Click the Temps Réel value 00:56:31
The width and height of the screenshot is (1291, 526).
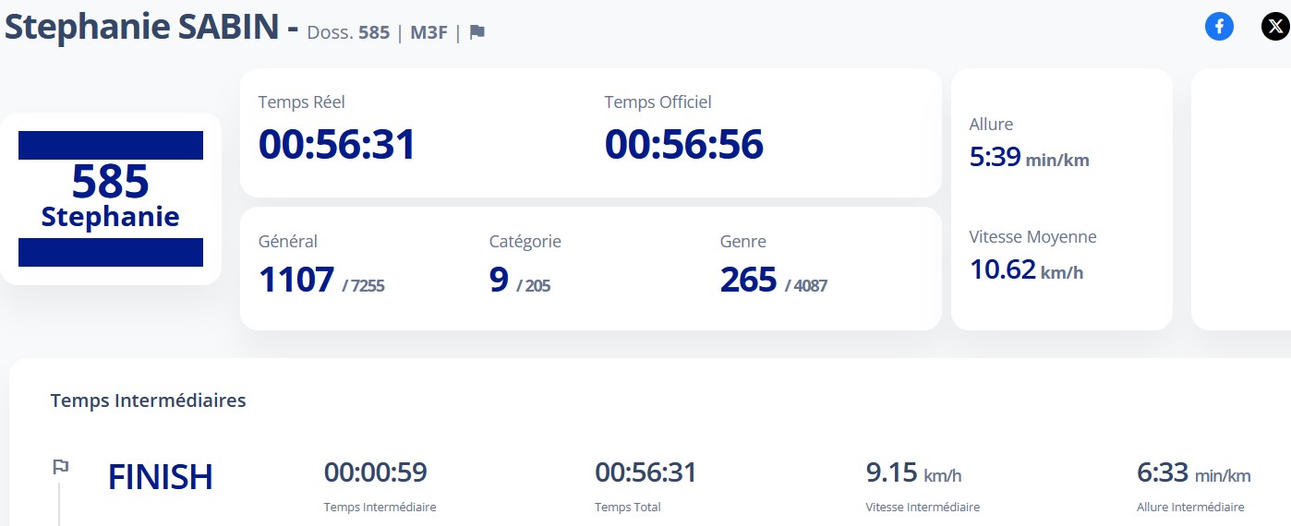[x=337, y=145]
